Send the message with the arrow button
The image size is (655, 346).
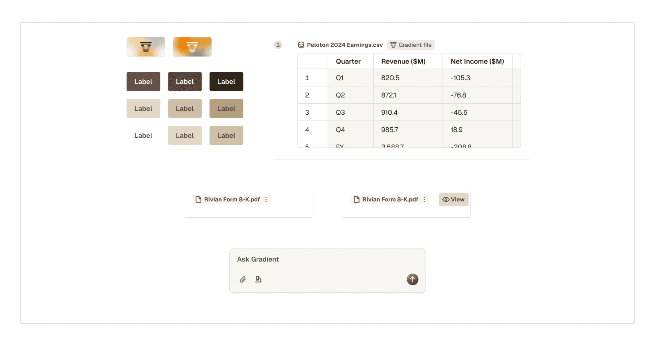tap(412, 279)
